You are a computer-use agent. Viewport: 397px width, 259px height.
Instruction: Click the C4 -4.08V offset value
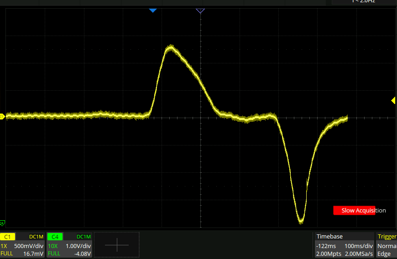point(83,254)
